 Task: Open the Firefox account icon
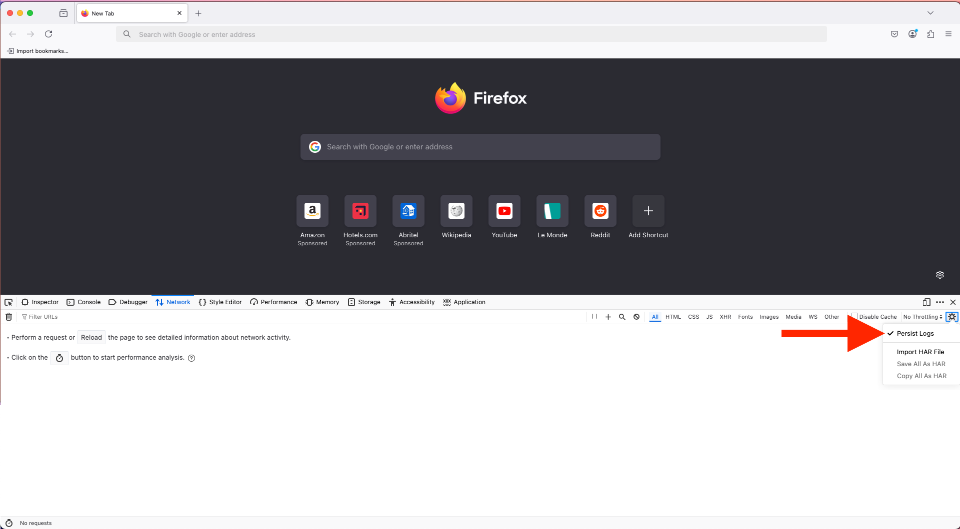[912, 34]
